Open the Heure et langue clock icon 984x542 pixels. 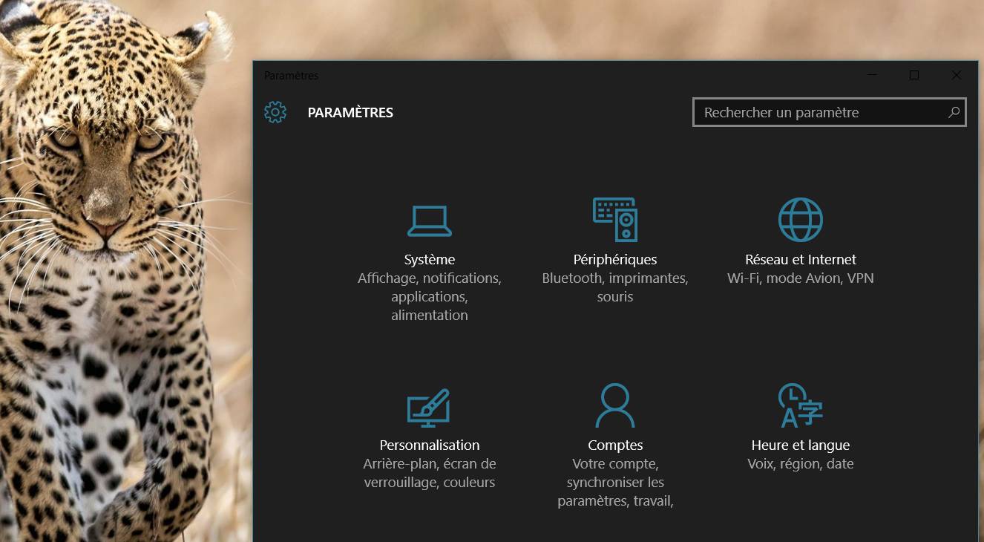click(x=801, y=405)
